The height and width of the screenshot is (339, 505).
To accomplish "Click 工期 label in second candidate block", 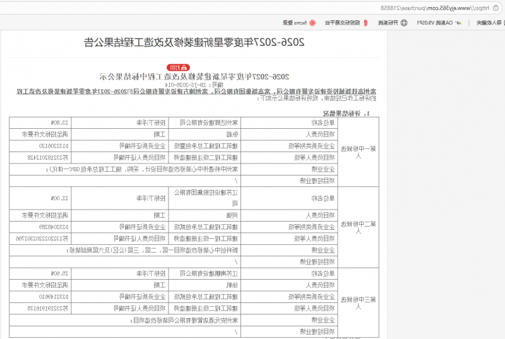I will coord(160,215).
